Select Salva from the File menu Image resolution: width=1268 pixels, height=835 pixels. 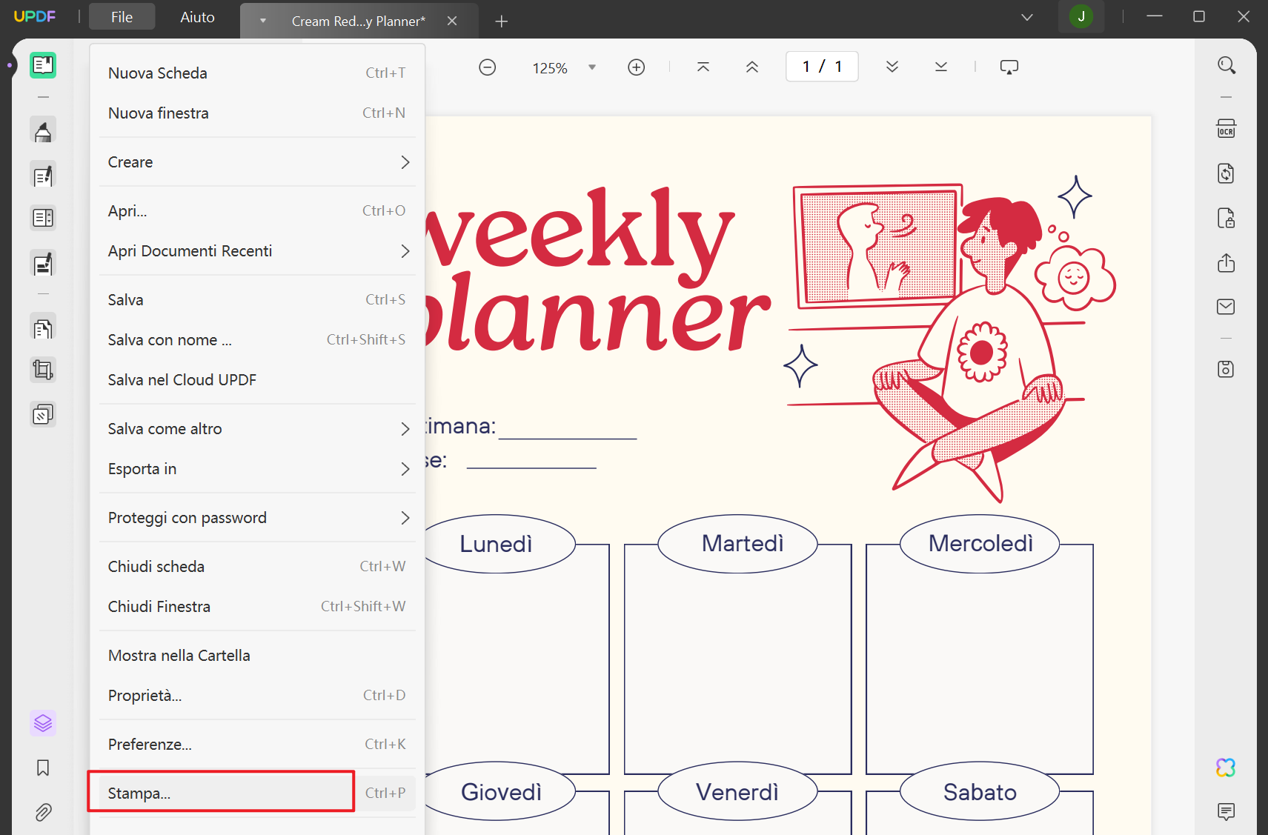point(257,300)
